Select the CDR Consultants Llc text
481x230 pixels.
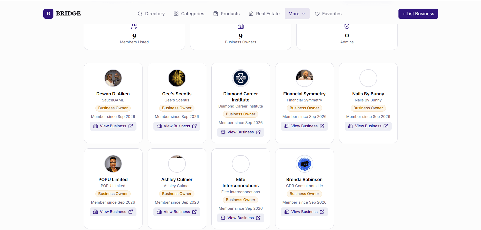pos(304,186)
